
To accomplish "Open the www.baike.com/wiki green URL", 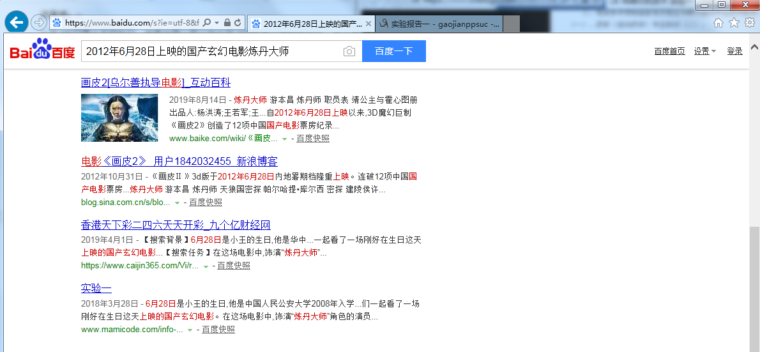I will coord(224,138).
